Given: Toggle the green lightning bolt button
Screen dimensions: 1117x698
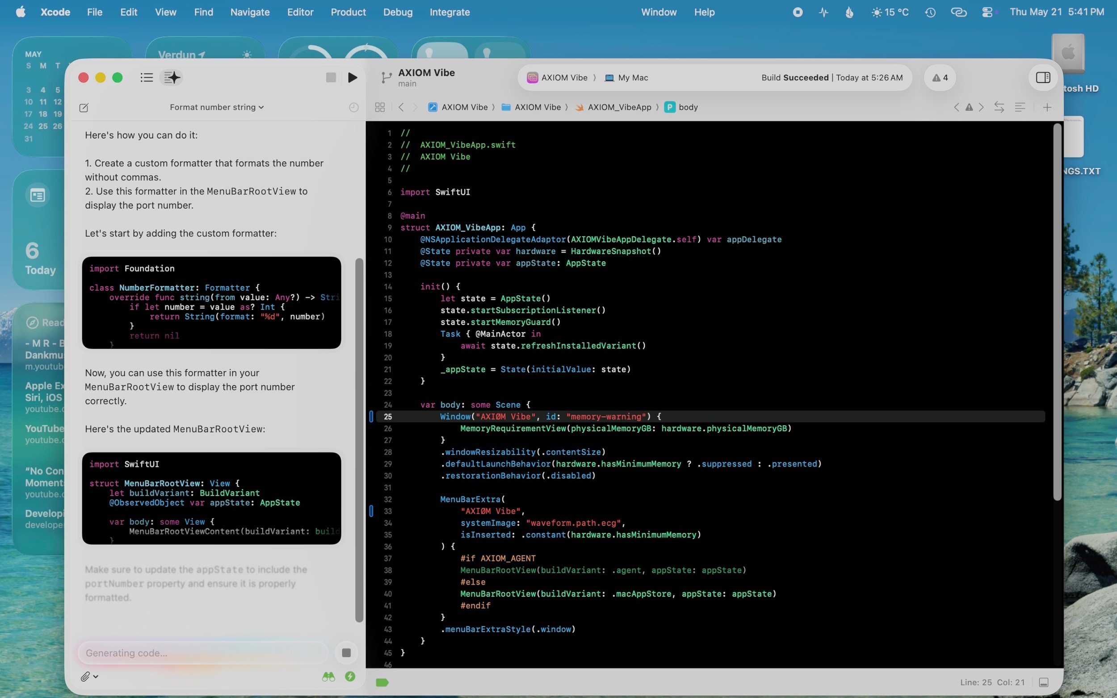Looking at the screenshot, I should [x=350, y=676].
